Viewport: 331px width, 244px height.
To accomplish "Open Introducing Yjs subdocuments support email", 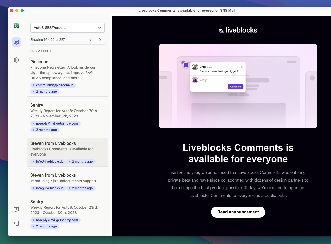I will click(67, 181).
